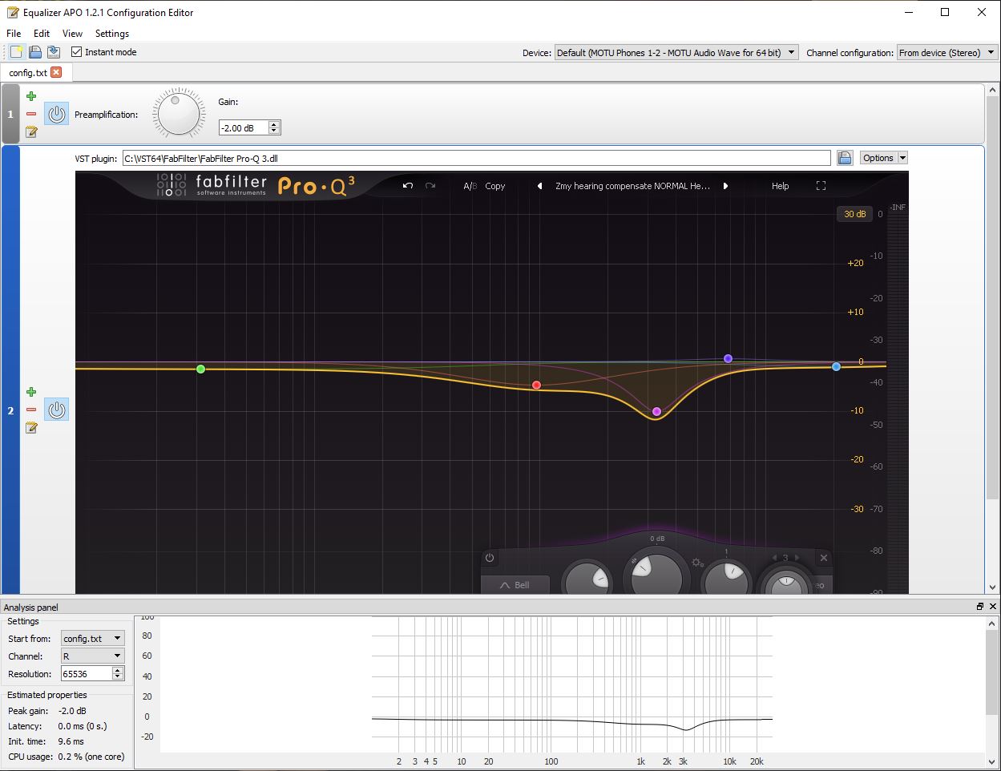Edit the VST plugin filter as text
Screen dimensions: 1001x771
pyautogui.click(x=31, y=427)
